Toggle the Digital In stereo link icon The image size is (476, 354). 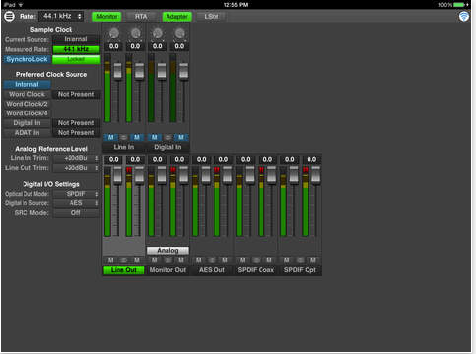tap(167, 137)
